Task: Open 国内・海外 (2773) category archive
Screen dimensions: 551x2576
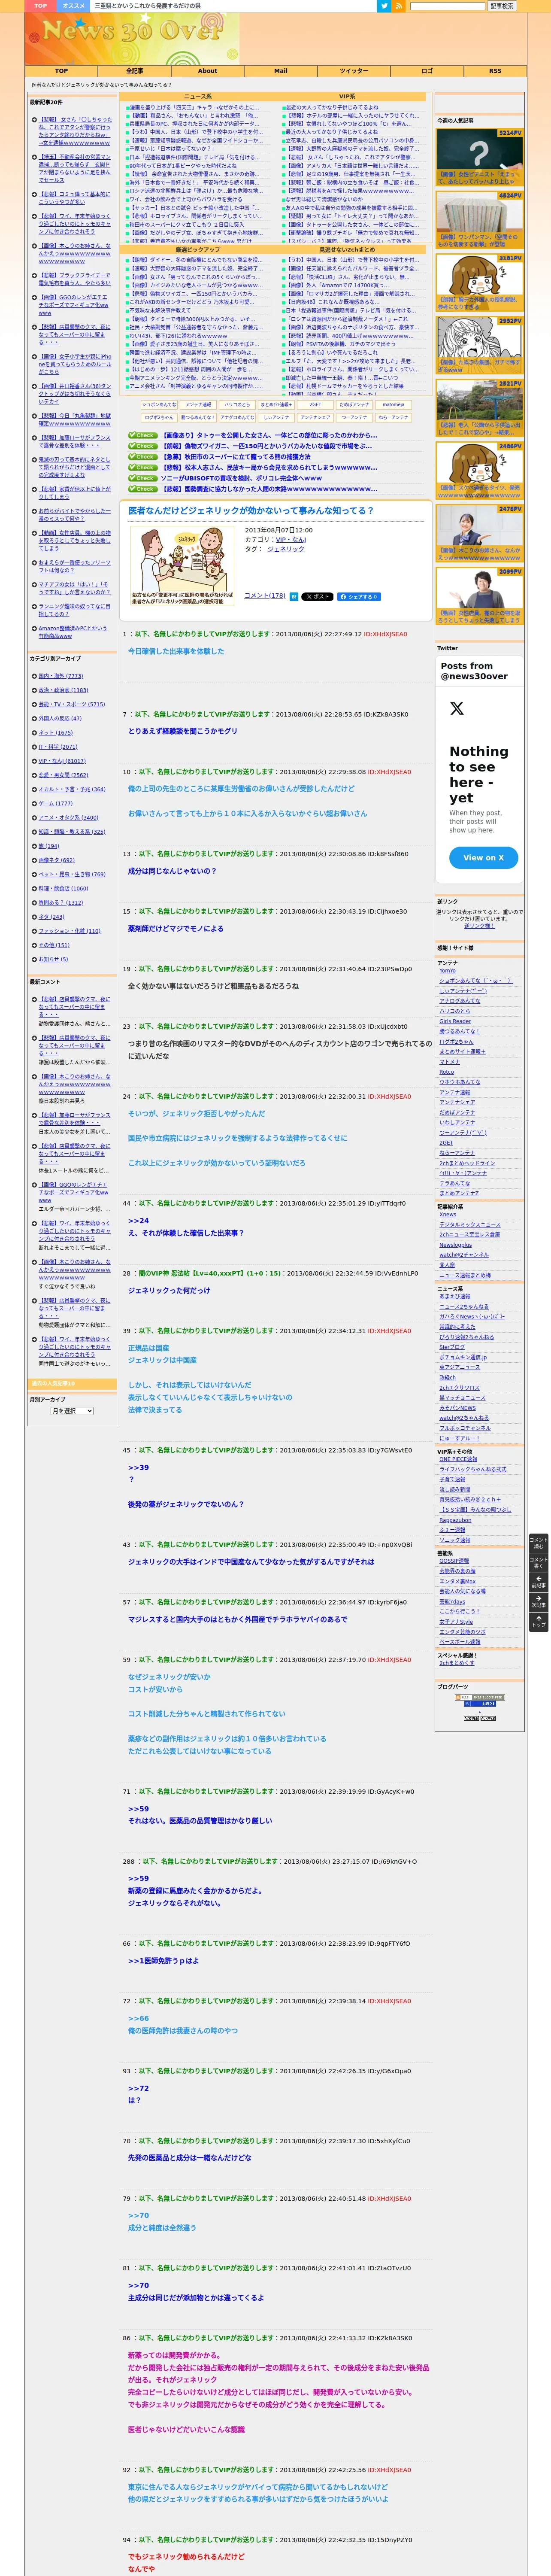Action: (x=61, y=676)
